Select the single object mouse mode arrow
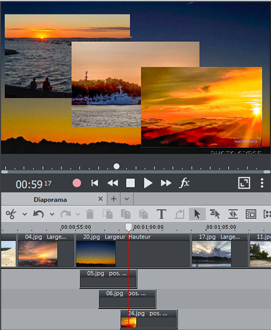 [197, 214]
